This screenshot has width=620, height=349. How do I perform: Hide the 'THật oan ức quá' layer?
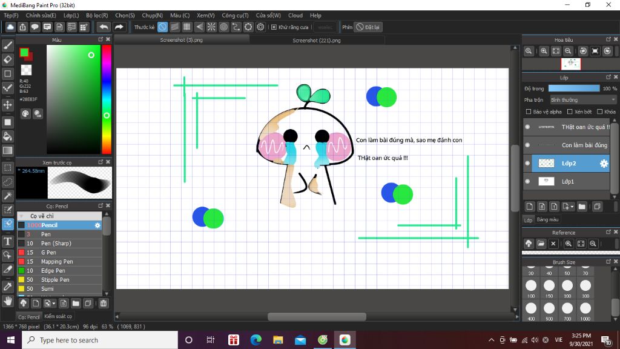click(527, 127)
